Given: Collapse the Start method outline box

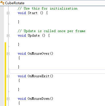Looking at the screenshot, I should [8, 13].
